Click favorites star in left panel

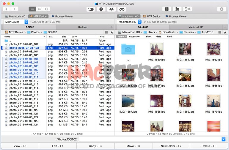coord(112,32)
